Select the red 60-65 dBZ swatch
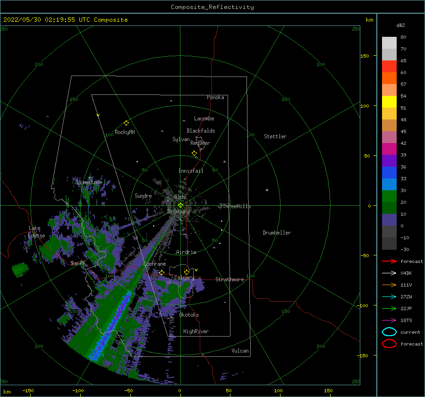425x397 pixels. 389,67
